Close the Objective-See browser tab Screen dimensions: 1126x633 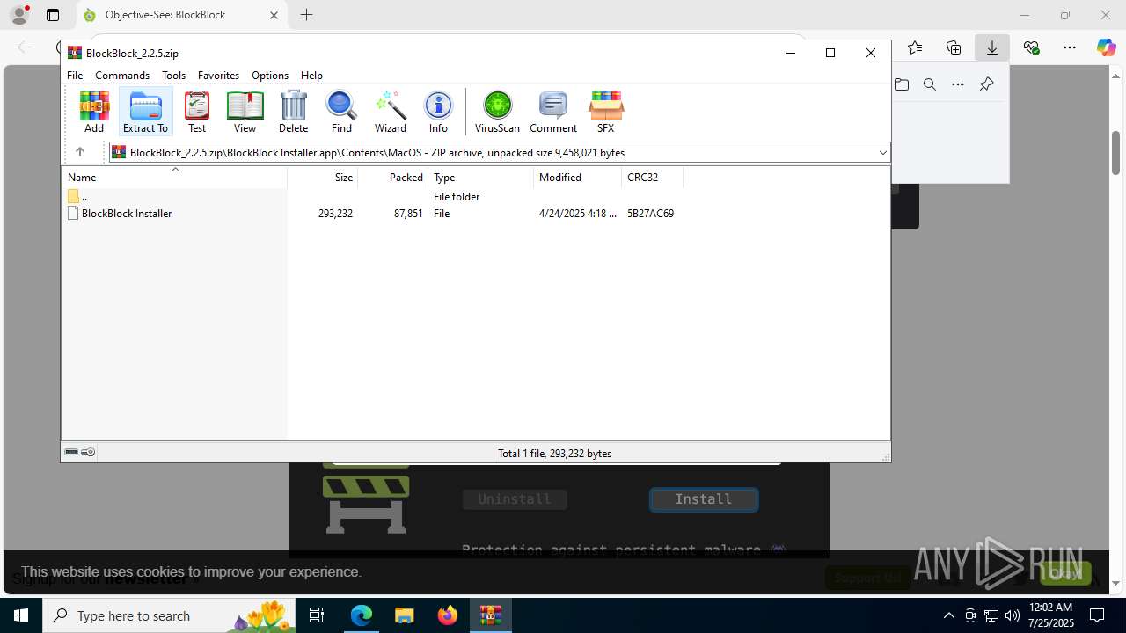pyautogui.click(x=274, y=15)
